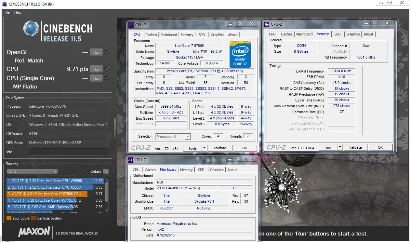Toggle the CPU (Single Core) checkbox

(107, 78)
